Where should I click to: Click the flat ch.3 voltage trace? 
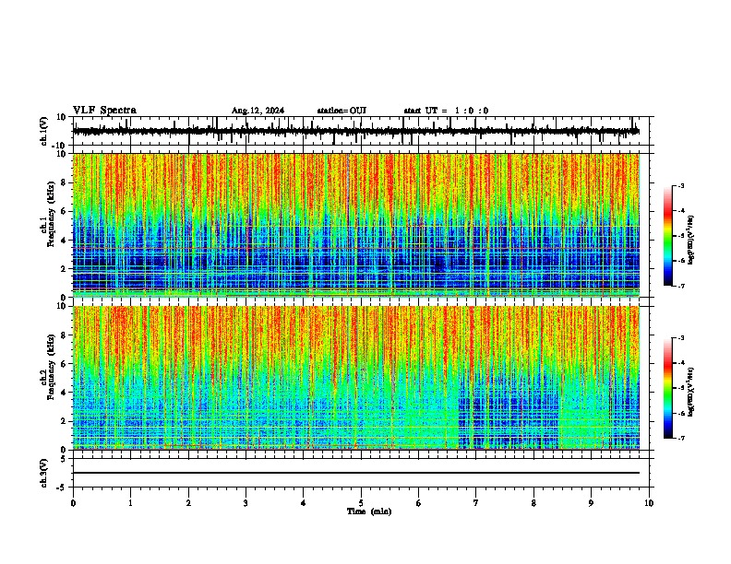pyautogui.click(x=356, y=473)
